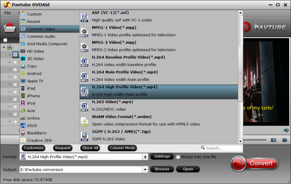The width and height of the screenshot is (291, 184).
Task: Click the Browse button for output
Action: point(162,169)
